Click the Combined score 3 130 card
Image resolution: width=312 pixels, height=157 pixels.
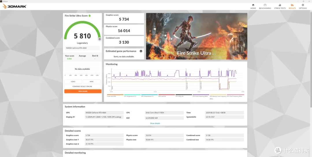pyautogui.click(x=124, y=41)
